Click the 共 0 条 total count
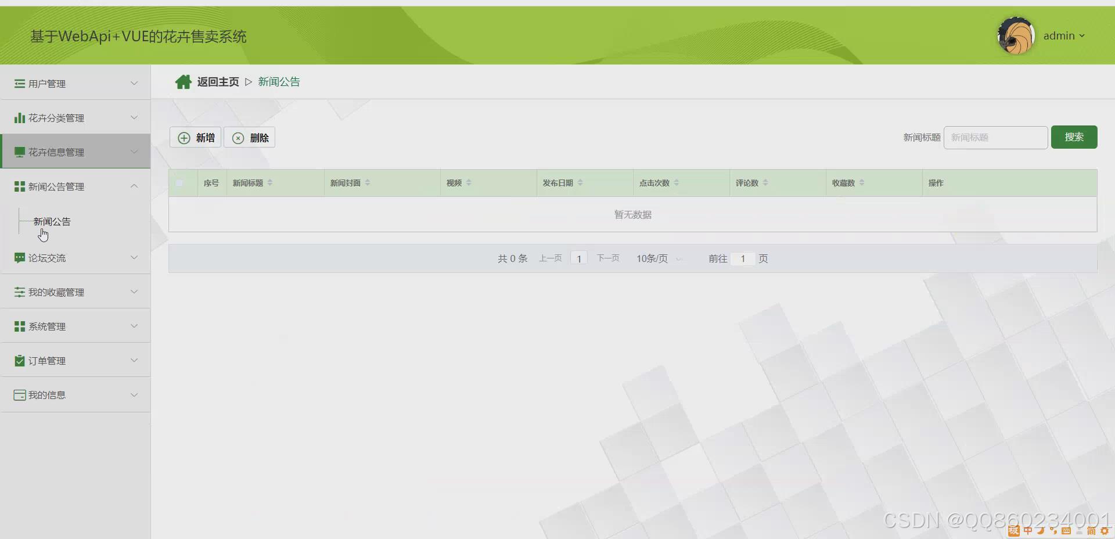The height and width of the screenshot is (539, 1115). (x=512, y=258)
